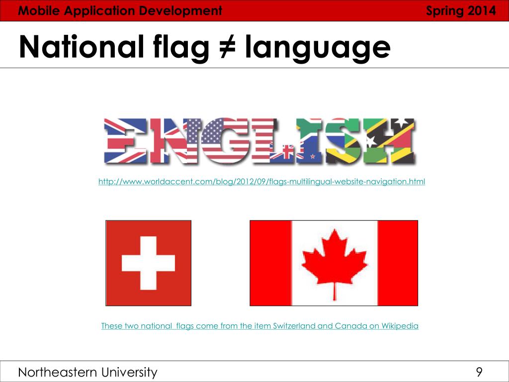Open the worldaccent.com blog link
Image resolution: width=509 pixels, height=382 pixels.
coord(261,181)
